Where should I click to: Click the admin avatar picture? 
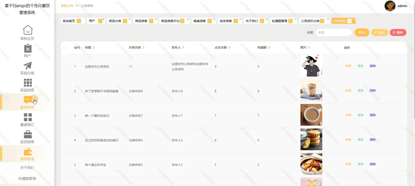pos(390,6)
